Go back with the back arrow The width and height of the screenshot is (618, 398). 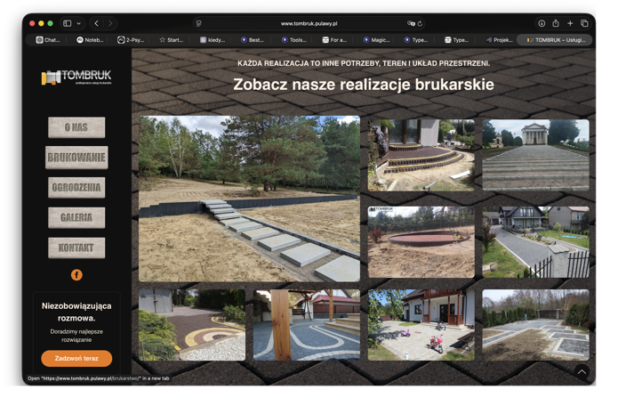(x=97, y=23)
